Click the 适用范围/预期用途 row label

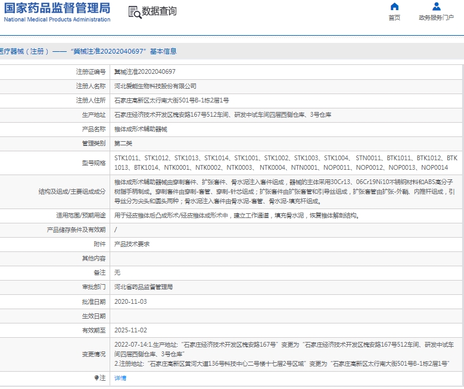click(x=81, y=216)
